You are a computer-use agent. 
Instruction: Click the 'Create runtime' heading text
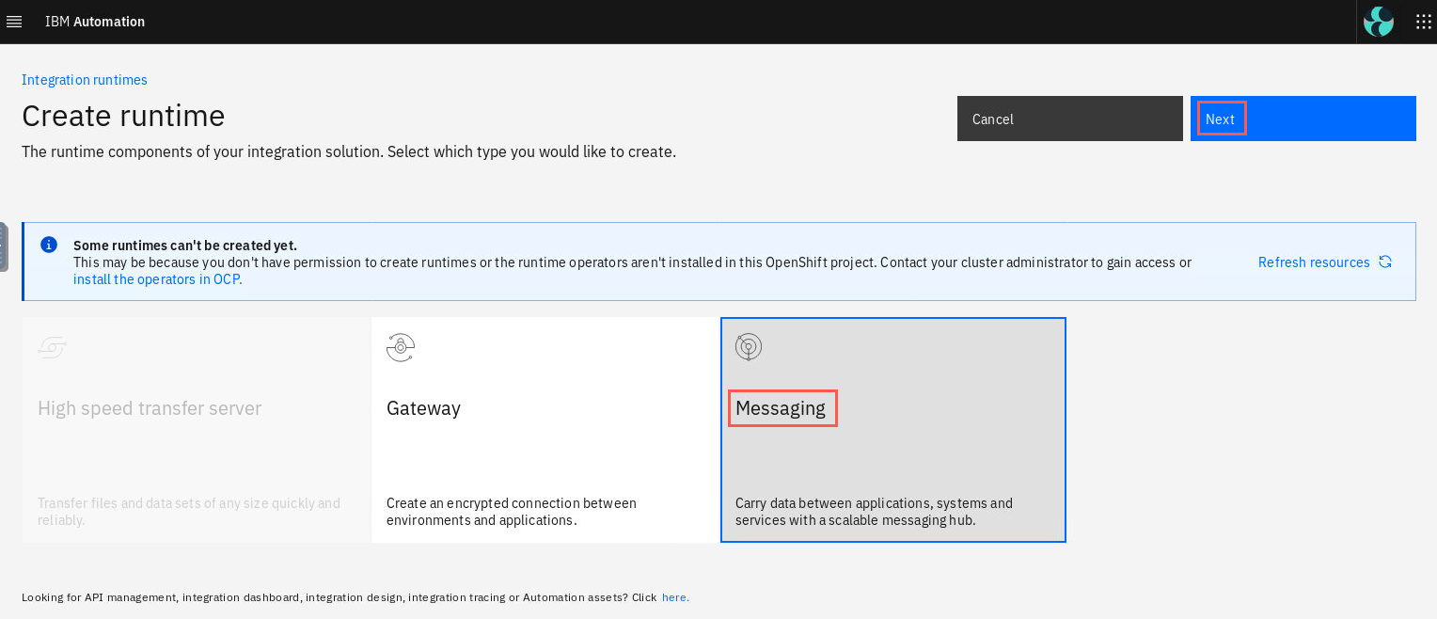123,116
